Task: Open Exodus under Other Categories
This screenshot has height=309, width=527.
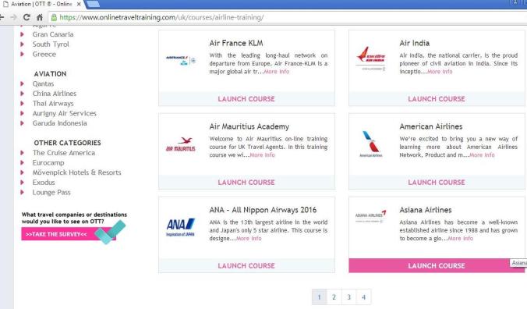Action: click(44, 183)
